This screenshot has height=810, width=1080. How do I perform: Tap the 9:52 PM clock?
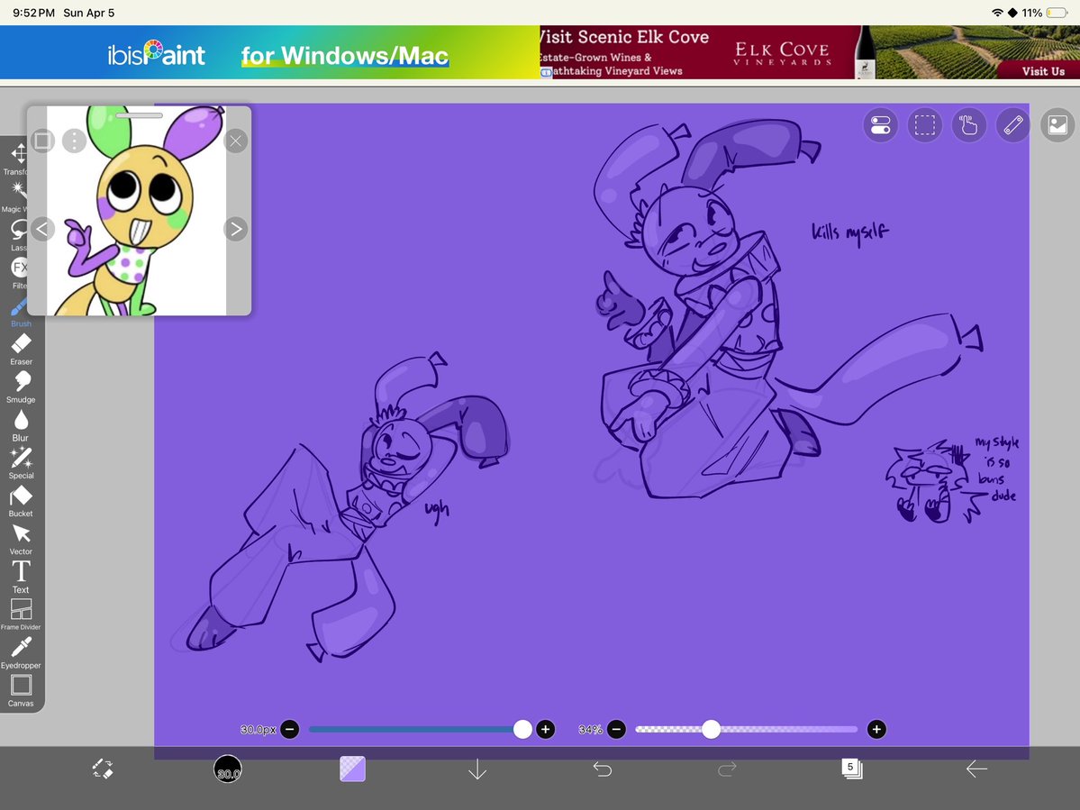[x=33, y=13]
